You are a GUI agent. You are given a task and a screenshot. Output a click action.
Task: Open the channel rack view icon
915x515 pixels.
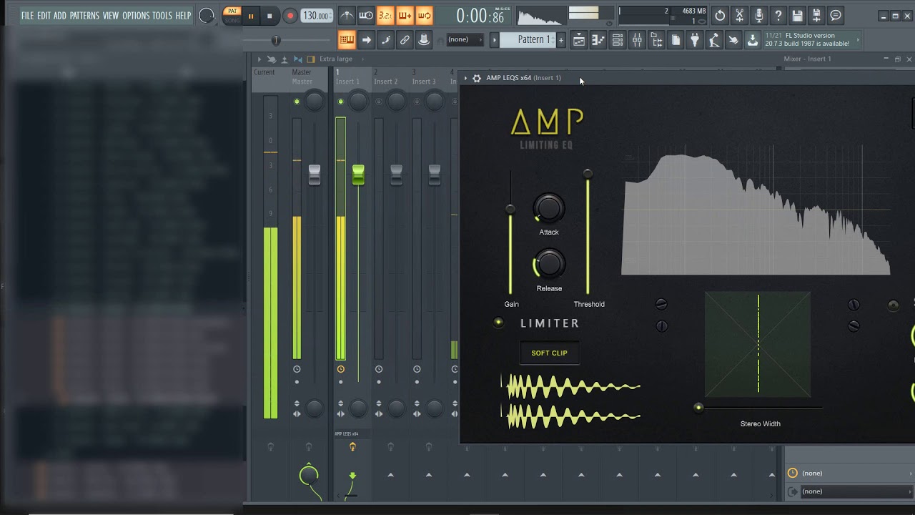pos(618,40)
